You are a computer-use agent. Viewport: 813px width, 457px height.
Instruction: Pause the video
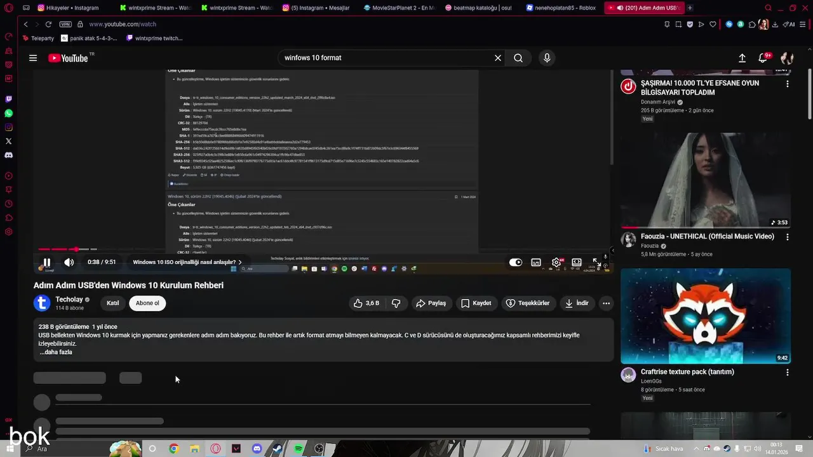(46, 262)
